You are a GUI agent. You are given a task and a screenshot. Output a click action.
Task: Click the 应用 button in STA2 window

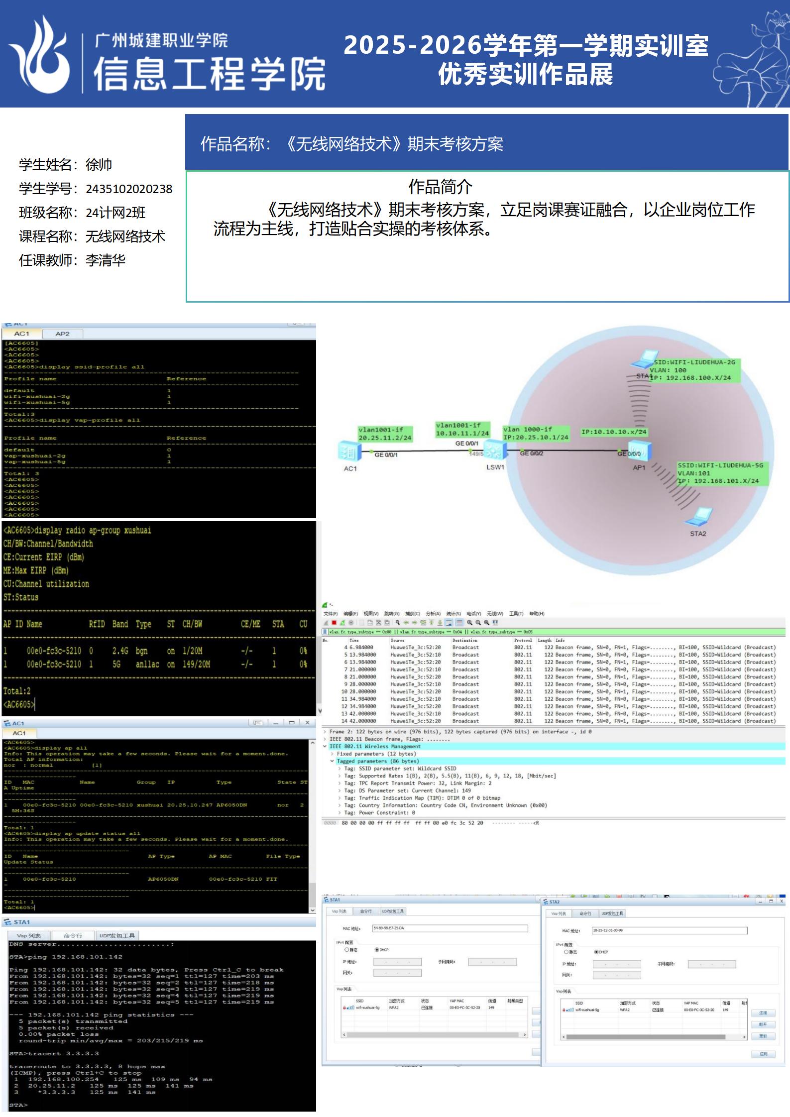[763, 1054]
